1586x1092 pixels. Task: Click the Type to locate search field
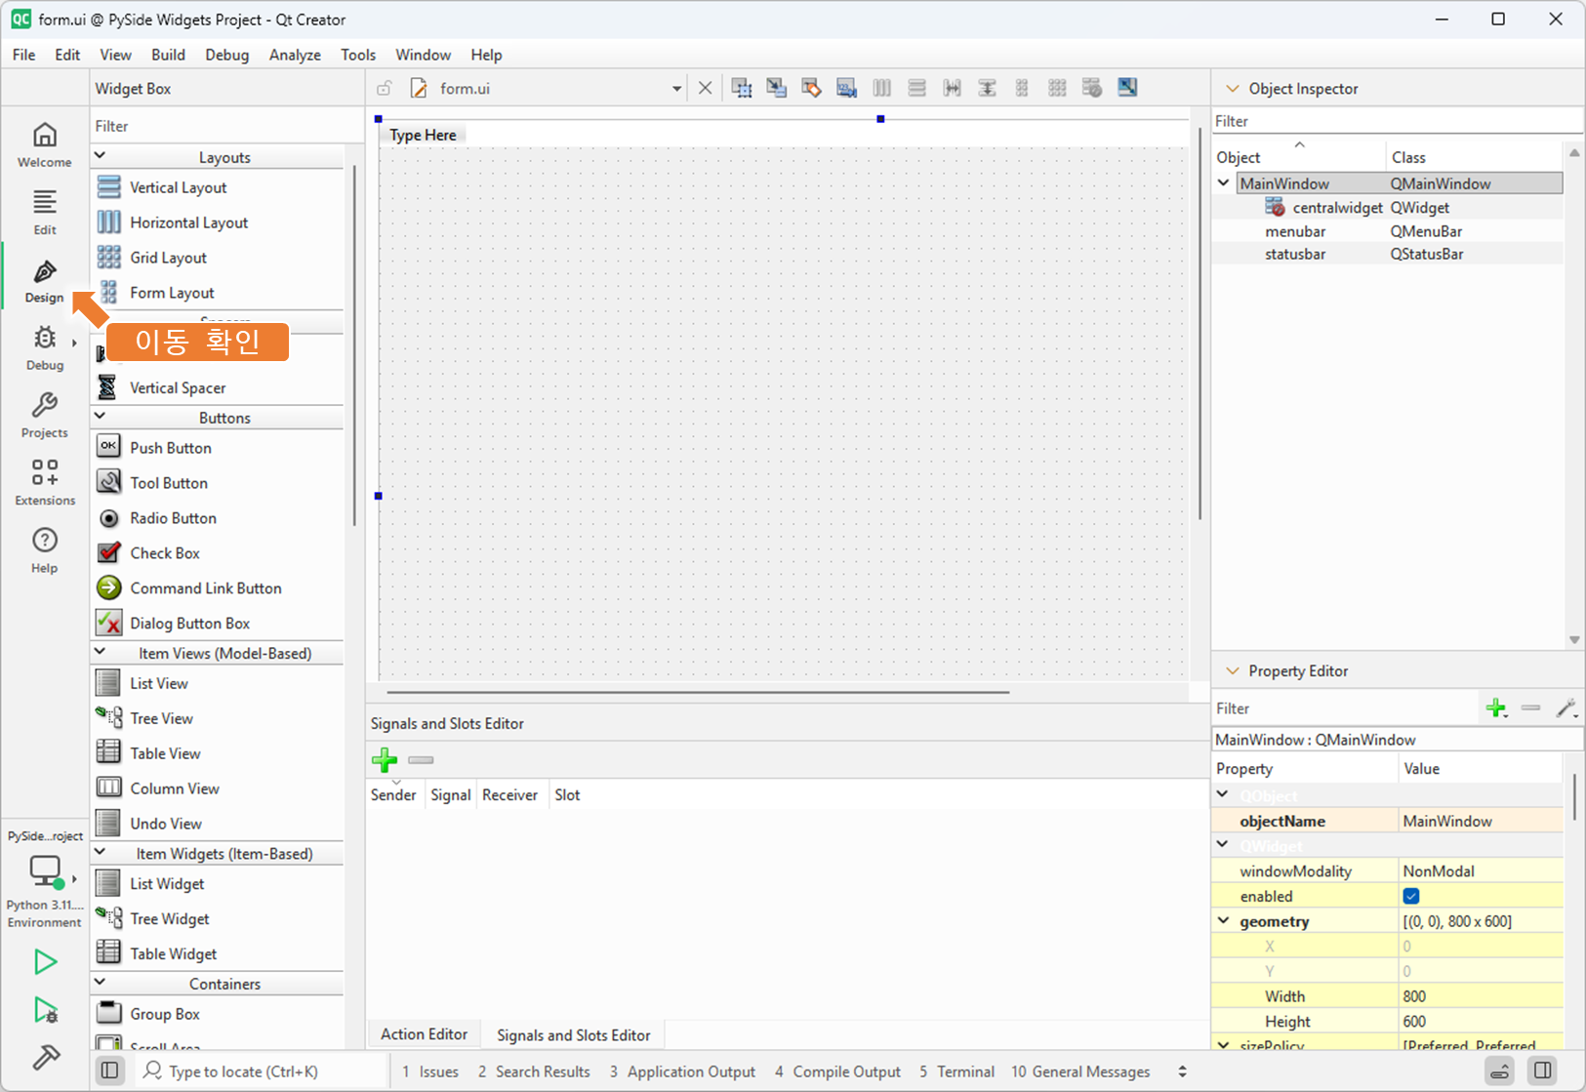pos(262,1072)
